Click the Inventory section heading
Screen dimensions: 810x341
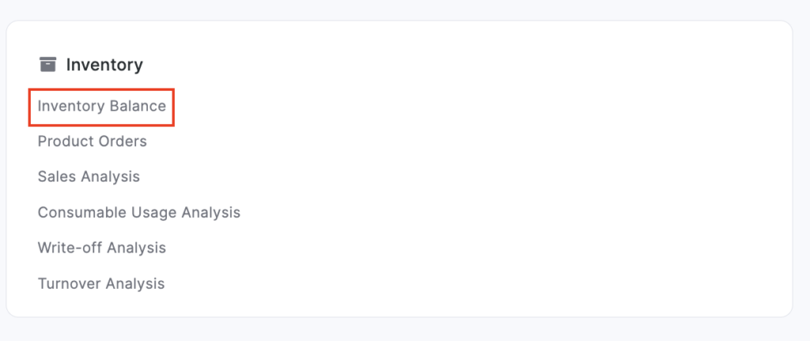104,65
